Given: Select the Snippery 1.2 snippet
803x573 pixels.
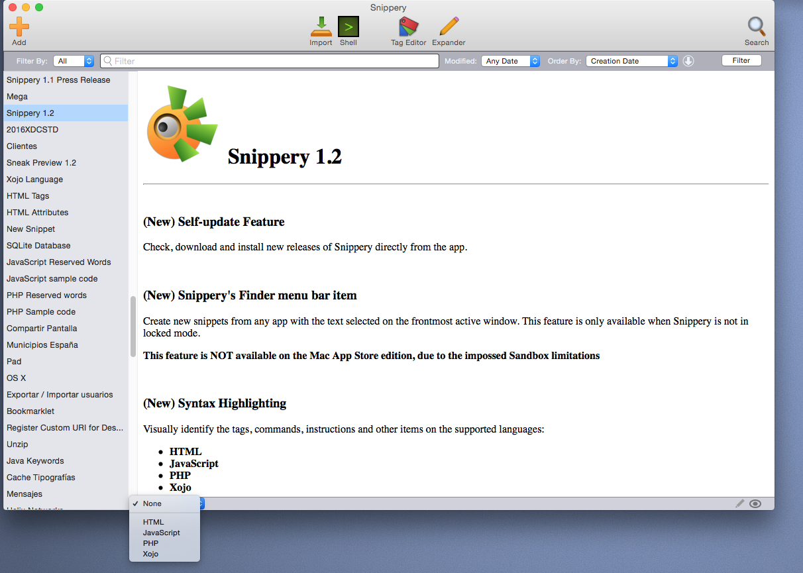Looking at the screenshot, I should 66,113.
